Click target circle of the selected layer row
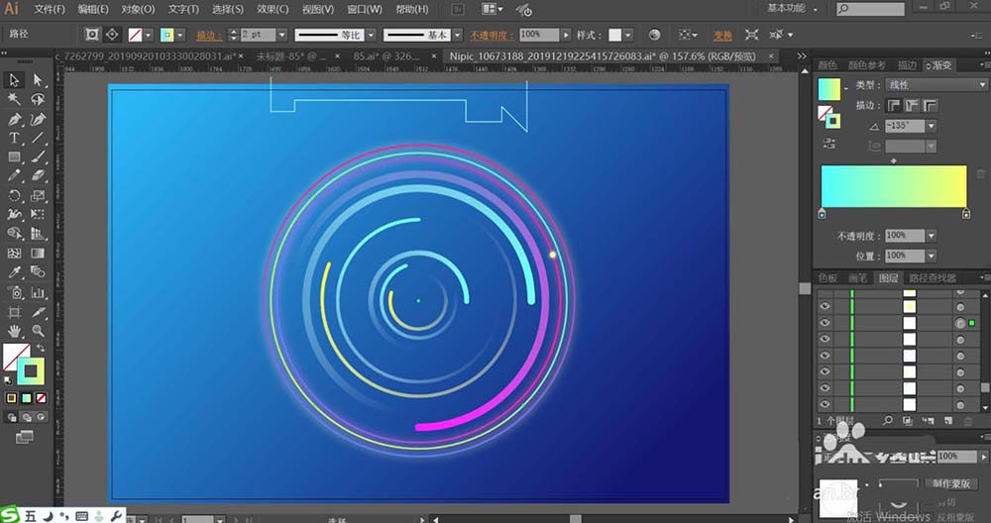Image resolution: width=991 pixels, height=523 pixels. click(959, 324)
